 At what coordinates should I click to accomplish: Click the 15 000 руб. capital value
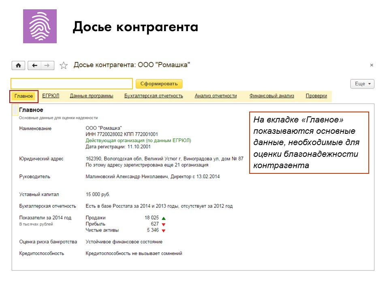98,194
